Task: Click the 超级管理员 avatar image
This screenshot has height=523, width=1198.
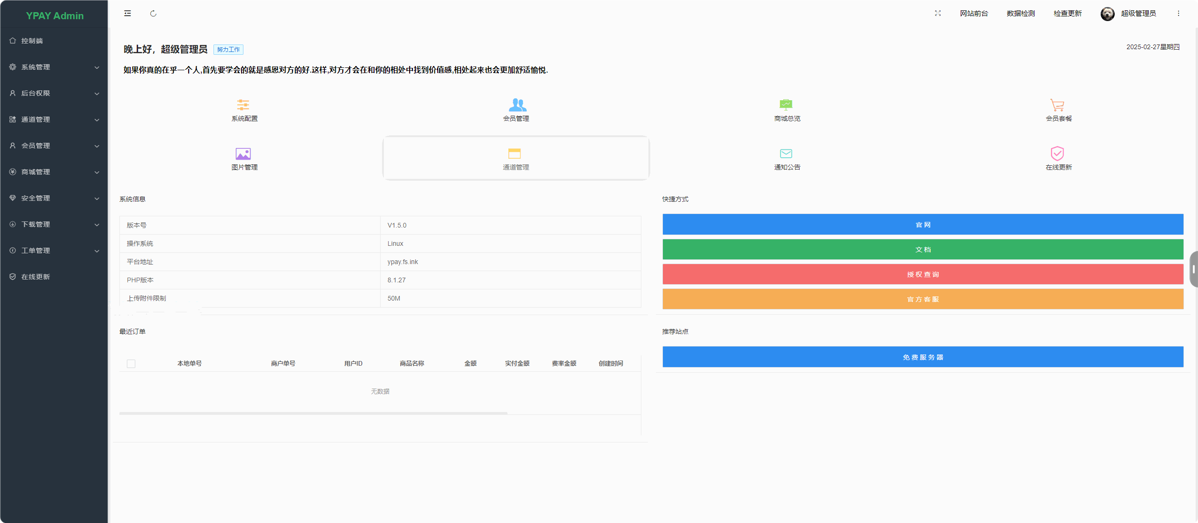Action: 1107,13
